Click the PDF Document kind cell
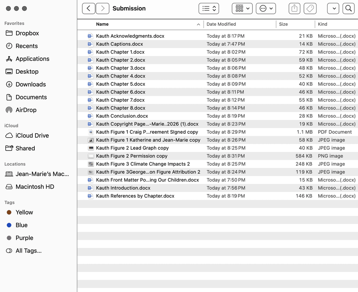Screen dimensions: 358x292 pos(335,132)
